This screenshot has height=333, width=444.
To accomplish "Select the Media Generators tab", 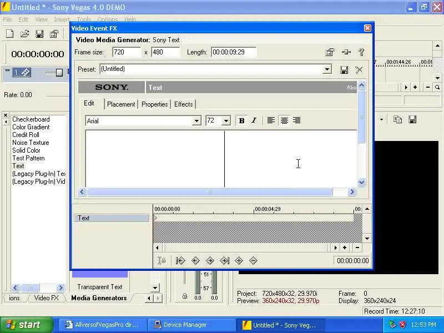I will click(x=99, y=298).
